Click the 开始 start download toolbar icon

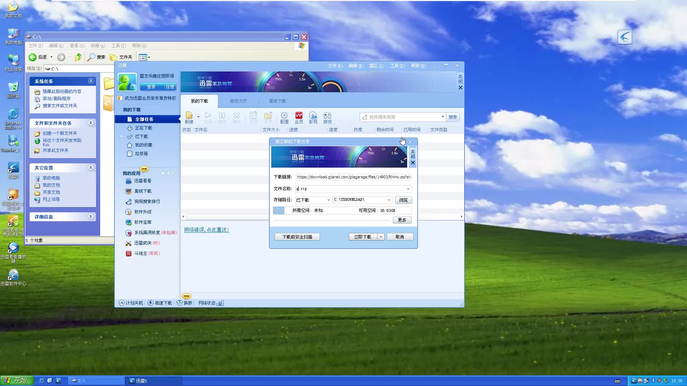coord(208,117)
